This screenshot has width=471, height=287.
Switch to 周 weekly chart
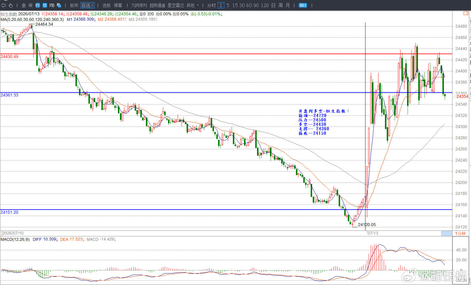(x=281, y=5)
